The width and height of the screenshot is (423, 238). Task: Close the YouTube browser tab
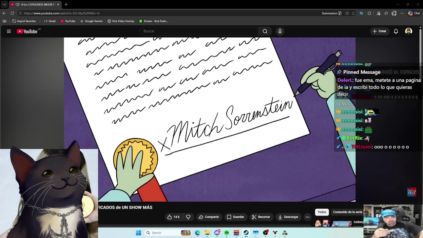[x=58, y=5]
